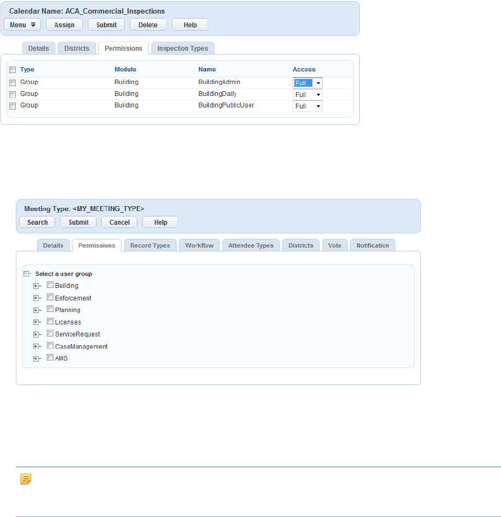Screen dimensions: 501x517
Task: Open Help in the Calendar panel
Action: tap(190, 25)
